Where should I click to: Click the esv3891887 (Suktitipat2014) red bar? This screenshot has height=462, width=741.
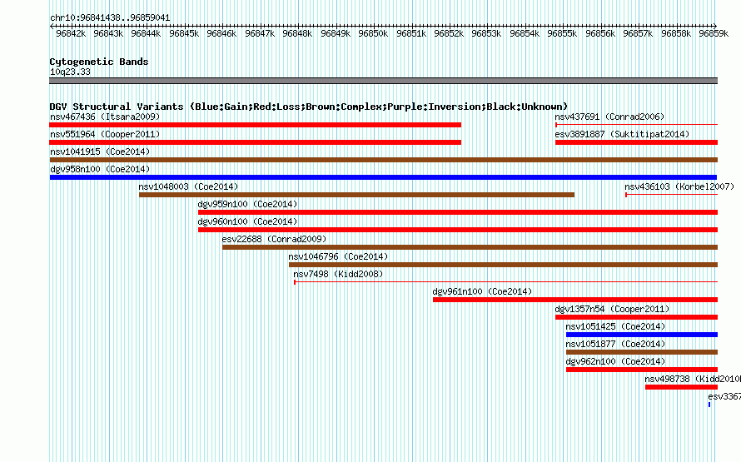637,142
